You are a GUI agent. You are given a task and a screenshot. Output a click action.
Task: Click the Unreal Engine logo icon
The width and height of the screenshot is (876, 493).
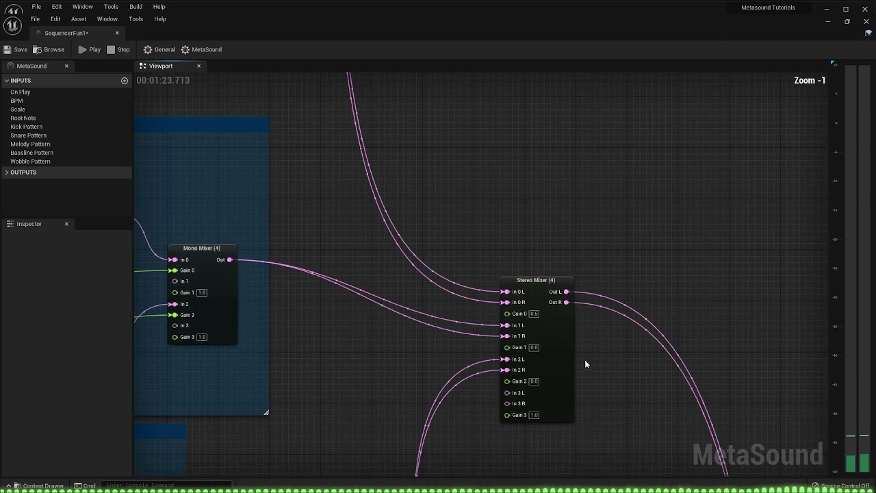12,26
